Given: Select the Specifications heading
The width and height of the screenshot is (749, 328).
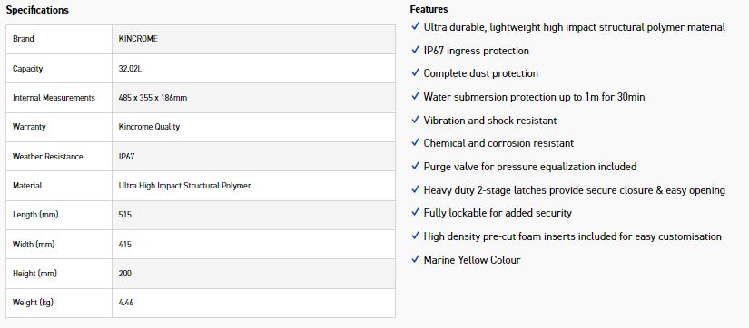Looking at the screenshot, I should pyautogui.click(x=37, y=10).
